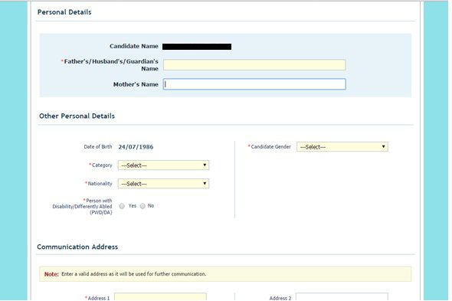
Task: Open the Candidate Gender dropdown
Action: coord(342,147)
